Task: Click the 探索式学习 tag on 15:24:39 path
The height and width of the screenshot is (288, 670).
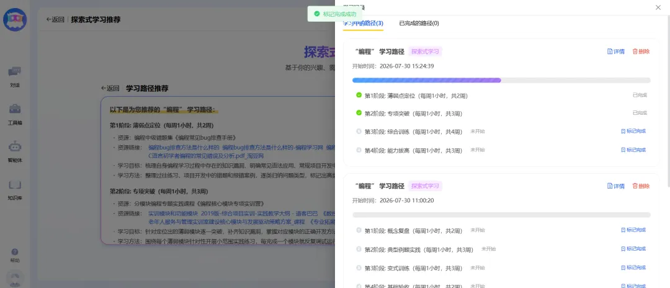Action: click(425, 52)
